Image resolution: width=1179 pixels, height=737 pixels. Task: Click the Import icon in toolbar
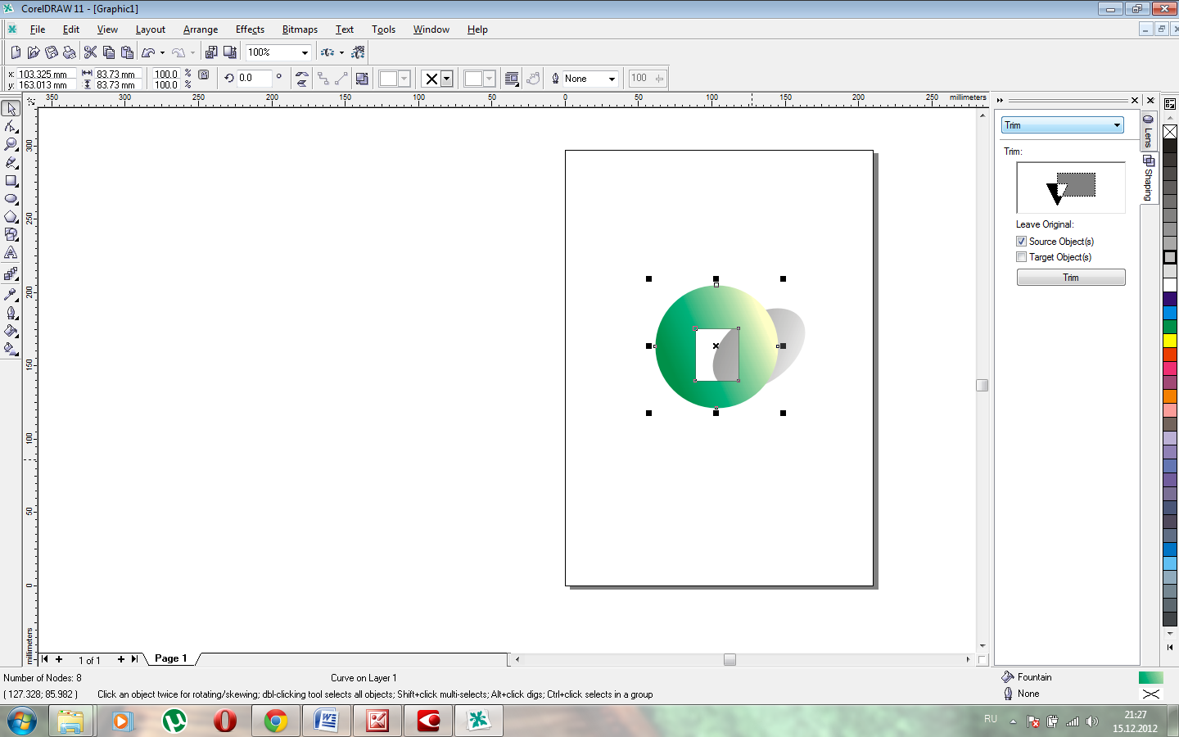click(211, 52)
